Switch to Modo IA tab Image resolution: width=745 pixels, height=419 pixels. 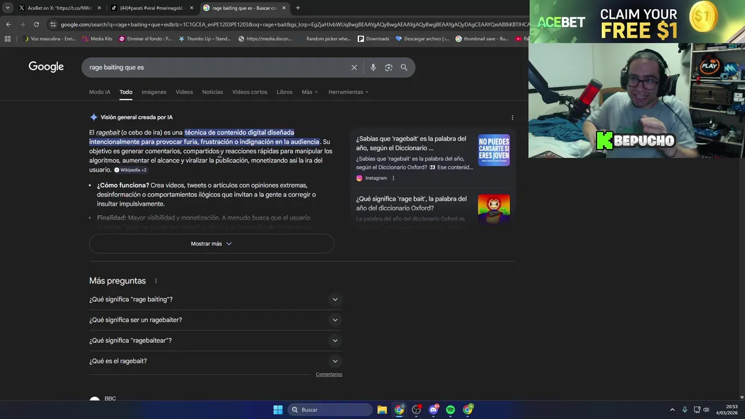point(100,92)
